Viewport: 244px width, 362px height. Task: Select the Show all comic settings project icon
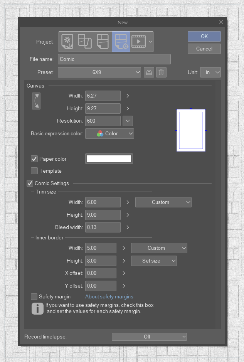[121, 42]
